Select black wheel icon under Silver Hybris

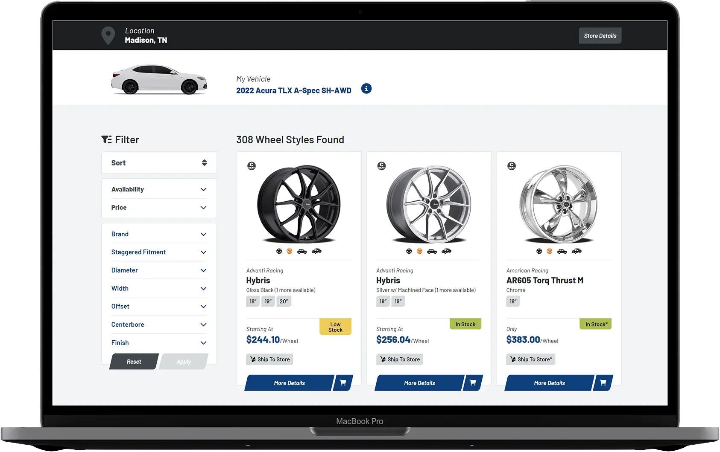pos(409,251)
